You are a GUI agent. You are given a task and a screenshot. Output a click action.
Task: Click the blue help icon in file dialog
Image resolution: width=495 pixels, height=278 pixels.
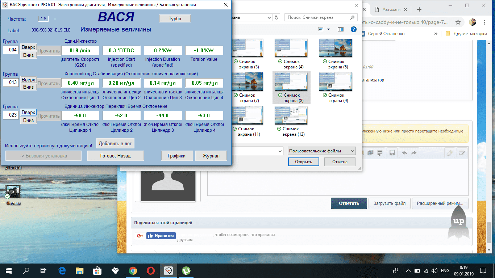(x=353, y=29)
